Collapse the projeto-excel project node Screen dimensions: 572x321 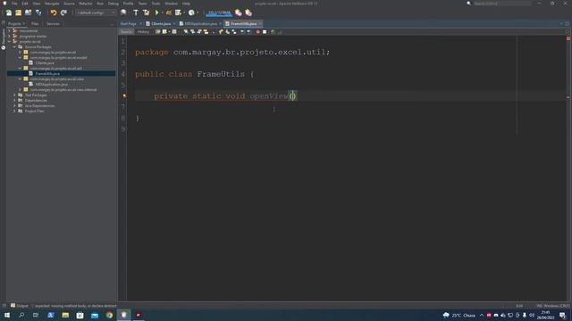click(x=9, y=42)
